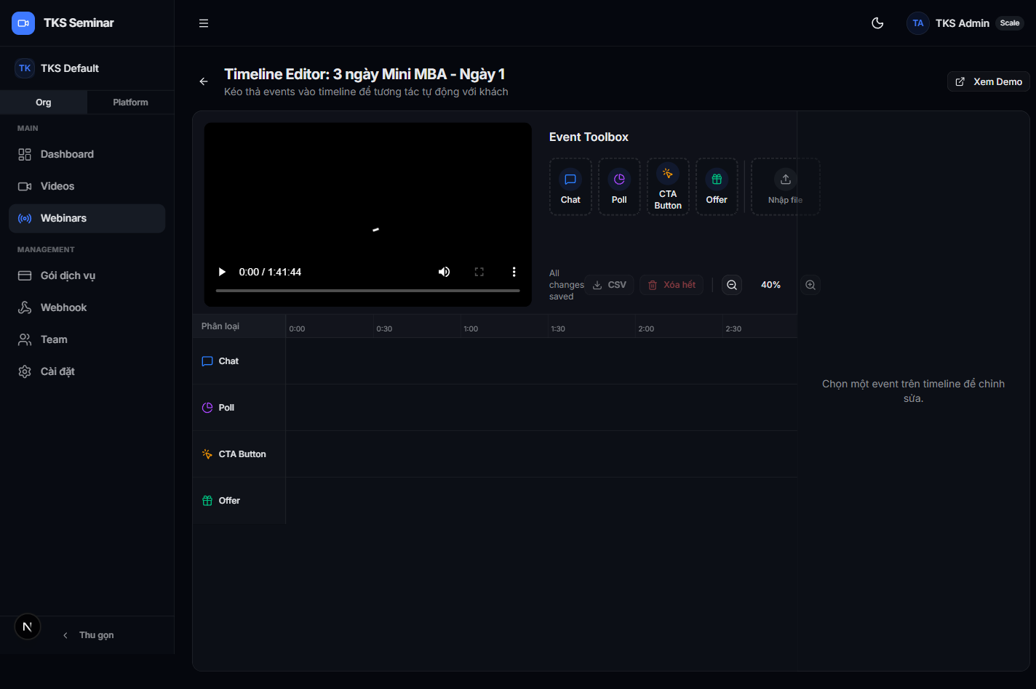Toggle the sidebar hamburger menu icon
The image size is (1036, 689).
(x=204, y=23)
